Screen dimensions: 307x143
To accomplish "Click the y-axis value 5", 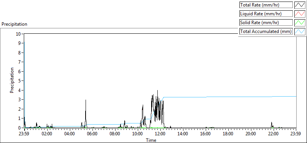I will [20, 81].
